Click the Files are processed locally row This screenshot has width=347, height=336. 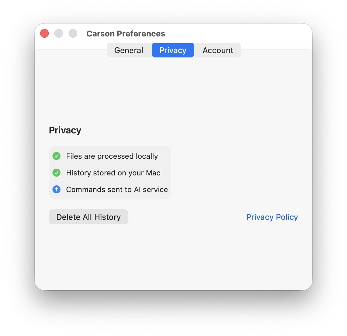click(112, 156)
